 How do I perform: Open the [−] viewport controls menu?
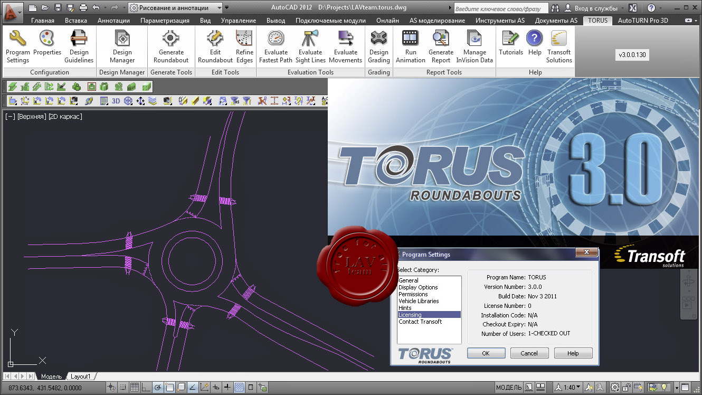(x=10, y=117)
